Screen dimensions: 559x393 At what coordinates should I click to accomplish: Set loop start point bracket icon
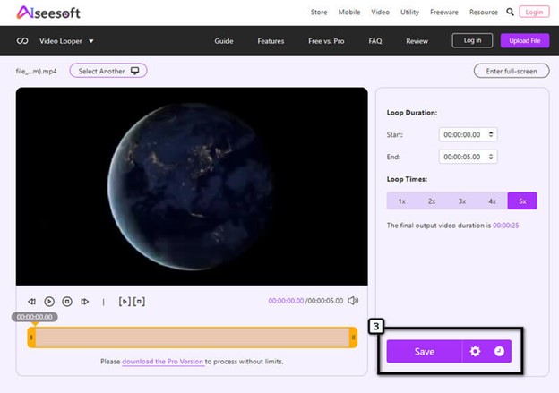point(125,302)
